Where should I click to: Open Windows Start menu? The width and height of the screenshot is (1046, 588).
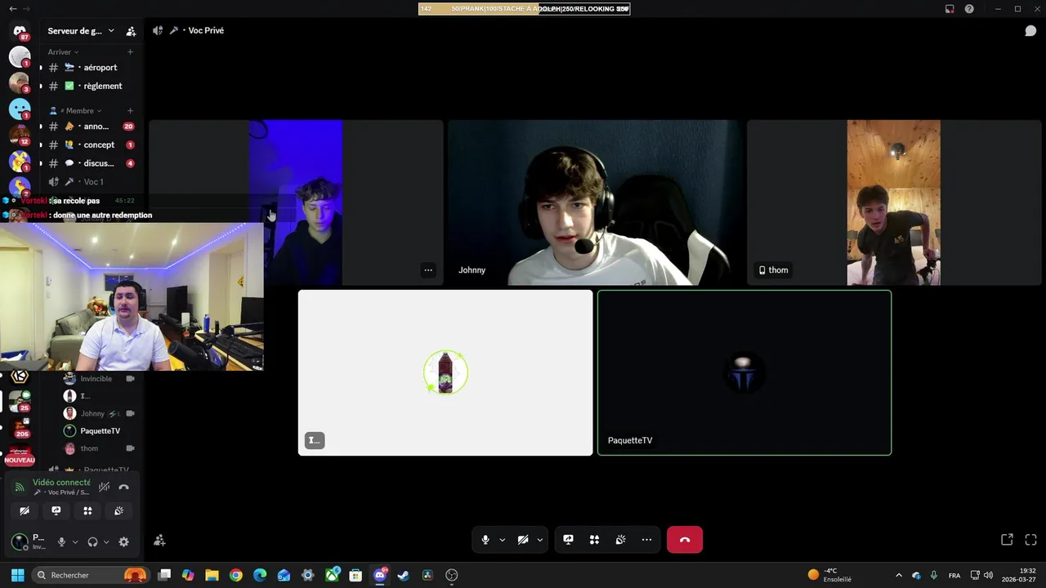click(17, 575)
